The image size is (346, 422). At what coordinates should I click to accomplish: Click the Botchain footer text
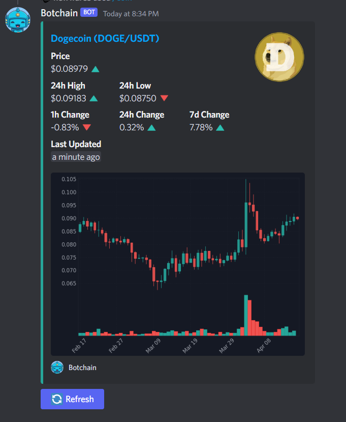pos(82,367)
